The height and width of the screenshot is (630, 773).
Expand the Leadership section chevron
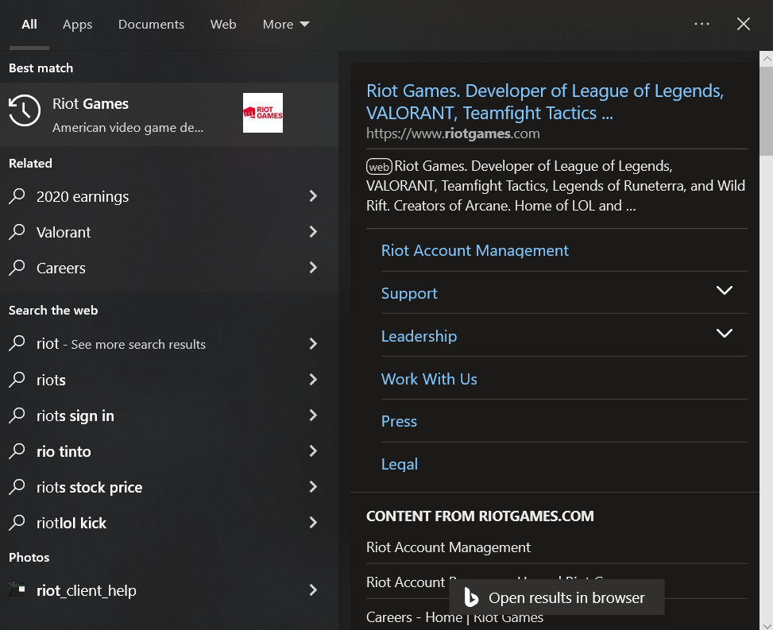click(x=725, y=333)
